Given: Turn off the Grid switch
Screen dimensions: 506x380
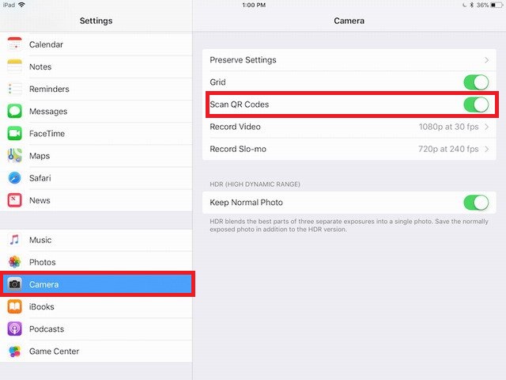Looking at the screenshot, I should pos(476,82).
